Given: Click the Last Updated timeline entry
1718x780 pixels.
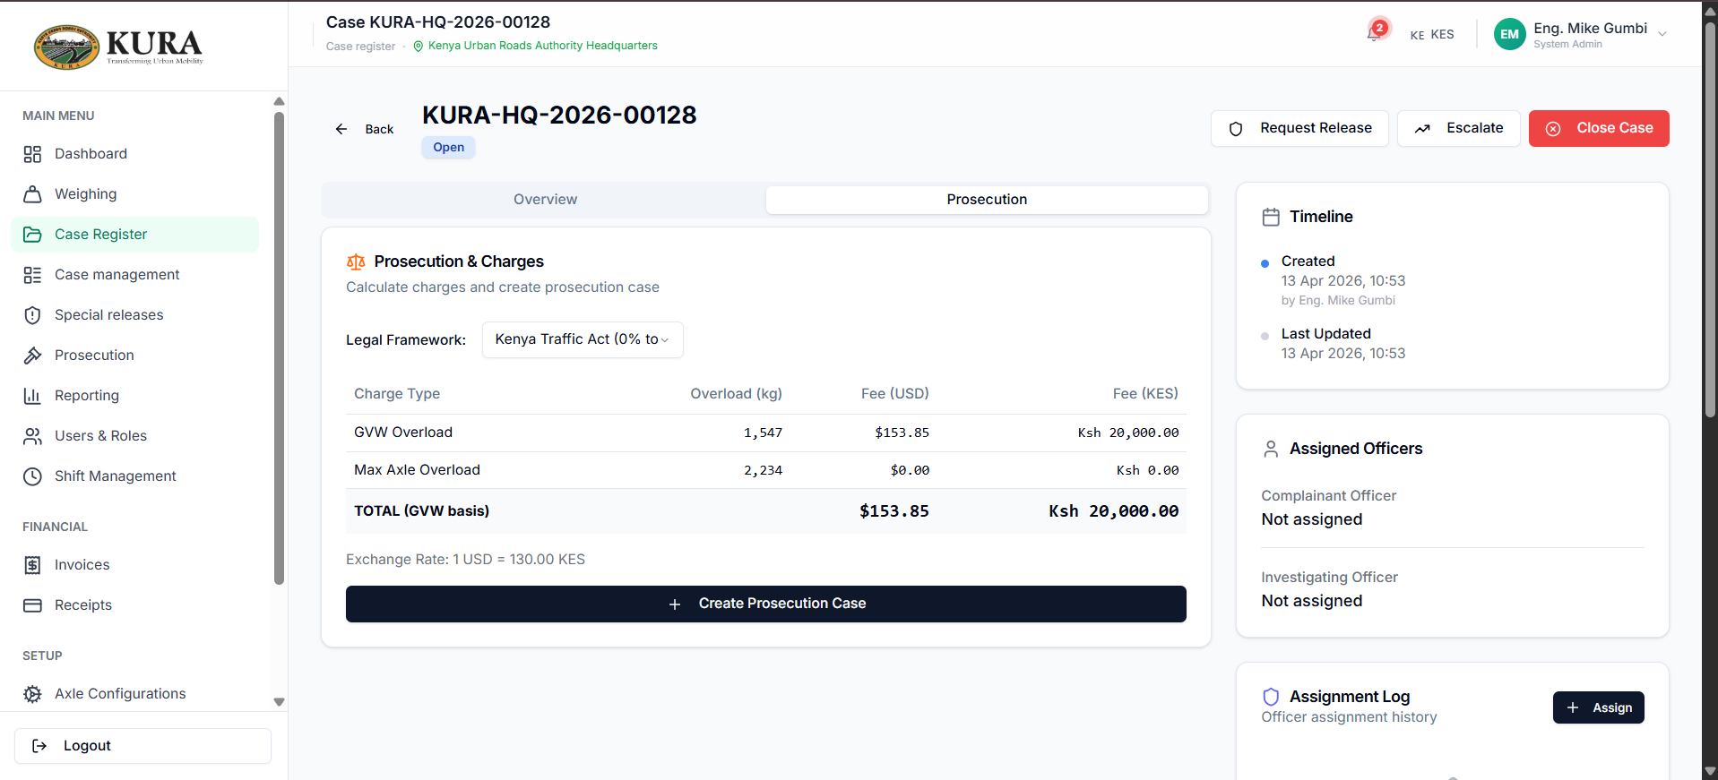Looking at the screenshot, I should click(1343, 344).
